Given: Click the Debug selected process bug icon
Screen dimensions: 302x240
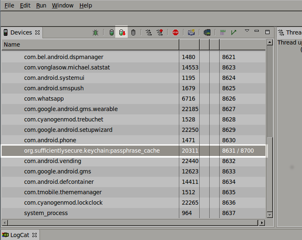Looking at the screenshot, I should (95, 32).
